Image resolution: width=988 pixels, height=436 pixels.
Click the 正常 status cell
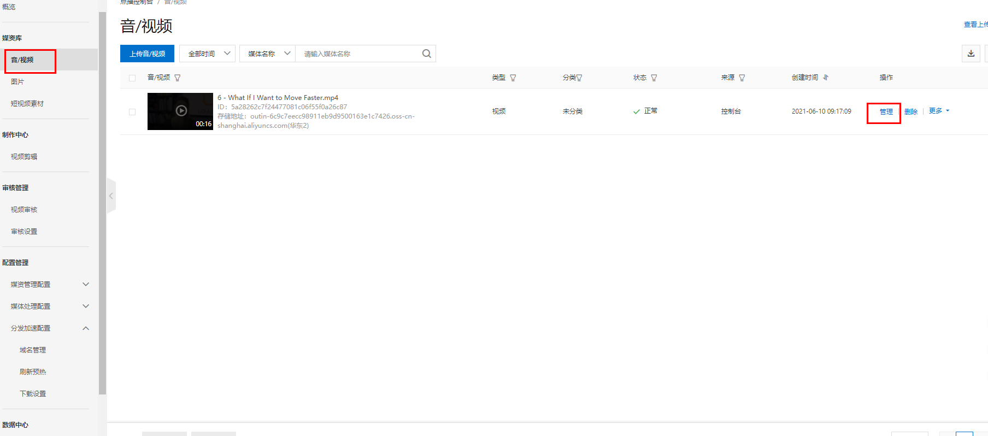650,111
